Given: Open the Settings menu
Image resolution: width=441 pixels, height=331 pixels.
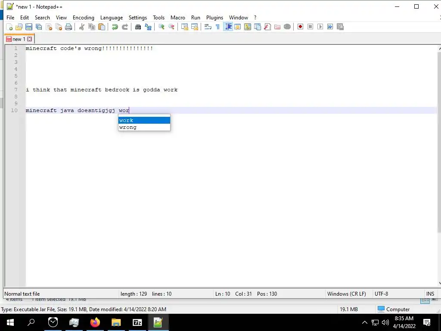Looking at the screenshot, I should (x=138, y=17).
